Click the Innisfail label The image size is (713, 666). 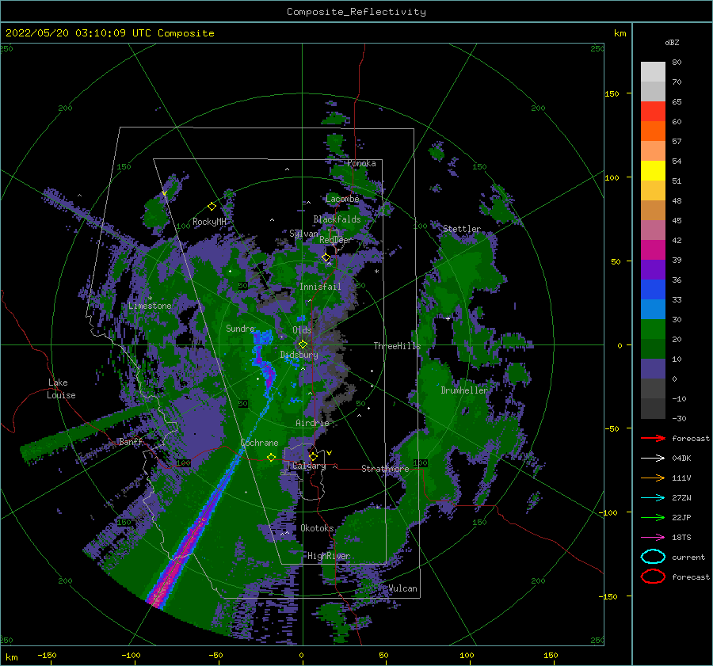(320, 287)
